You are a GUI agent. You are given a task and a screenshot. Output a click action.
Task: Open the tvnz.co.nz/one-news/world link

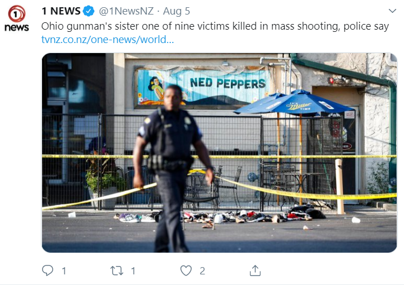coord(108,40)
